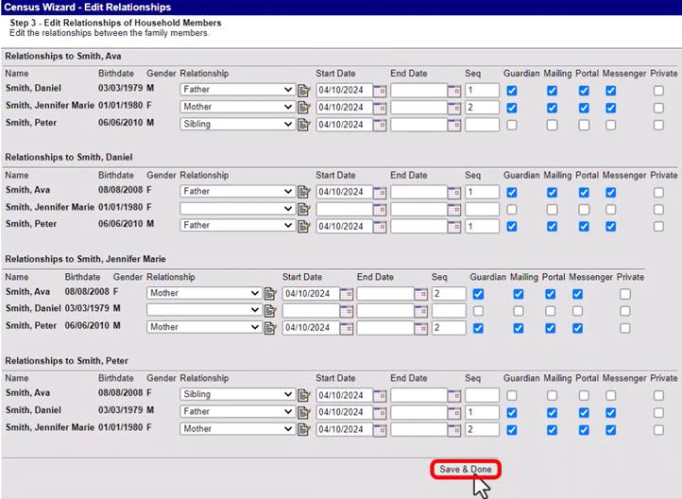Viewport: 682px width, 499px height.
Task: Open Start Date calendar for Peter in Jennifer Marie's section
Action: click(x=347, y=328)
